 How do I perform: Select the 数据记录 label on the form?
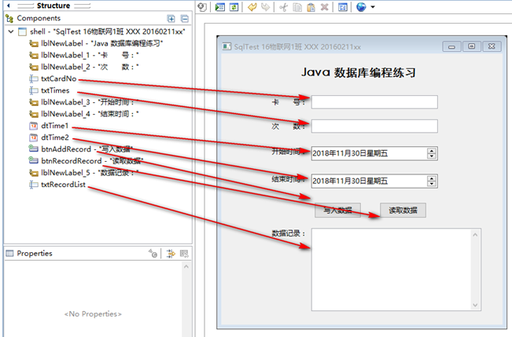click(x=289, y=233)
